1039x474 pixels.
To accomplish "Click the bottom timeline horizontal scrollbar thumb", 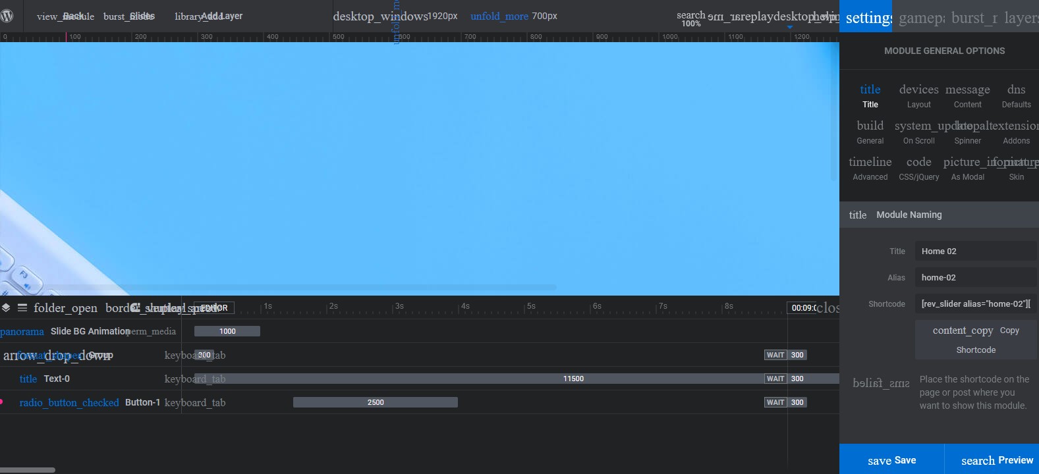I will coord(28,470).
